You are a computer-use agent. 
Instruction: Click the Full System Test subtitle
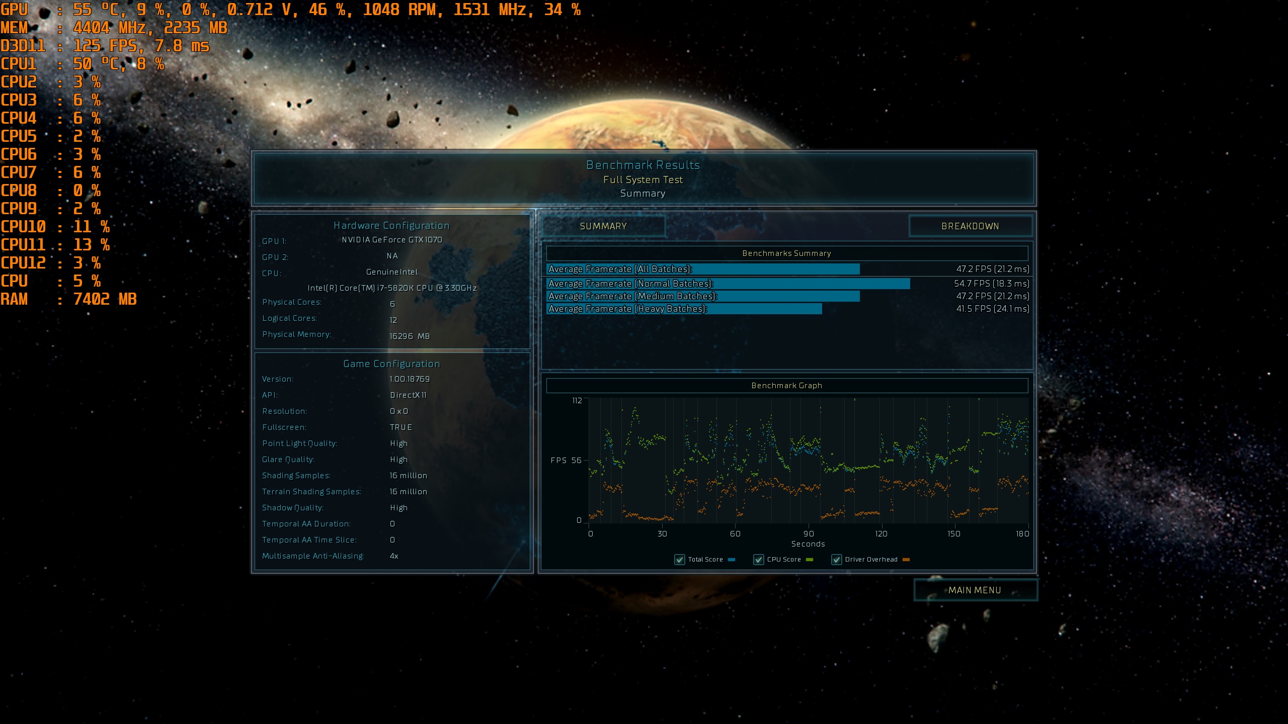click(643, 179)
